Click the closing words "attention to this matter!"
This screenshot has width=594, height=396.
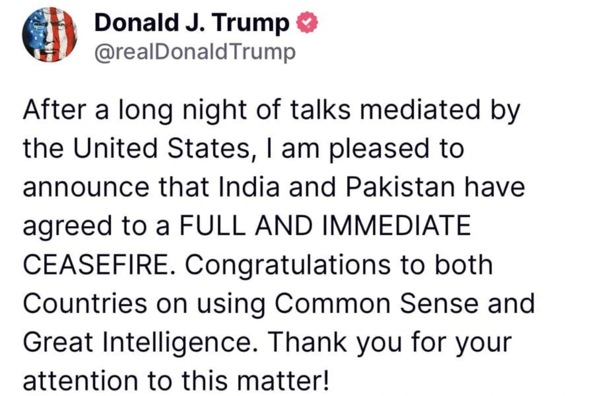[x=176, y=379]
